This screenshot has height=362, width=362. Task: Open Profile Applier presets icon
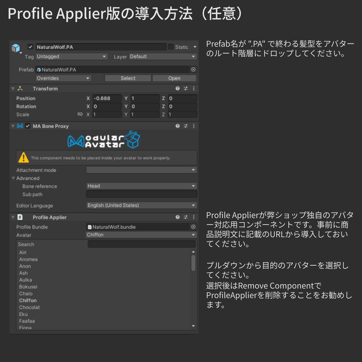coord(186,217)
